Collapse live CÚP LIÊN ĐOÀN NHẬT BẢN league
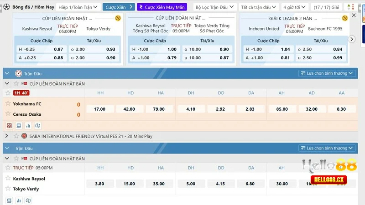This screenshot has width=365, height=205. pyautogui.click(x=7, y=83)
